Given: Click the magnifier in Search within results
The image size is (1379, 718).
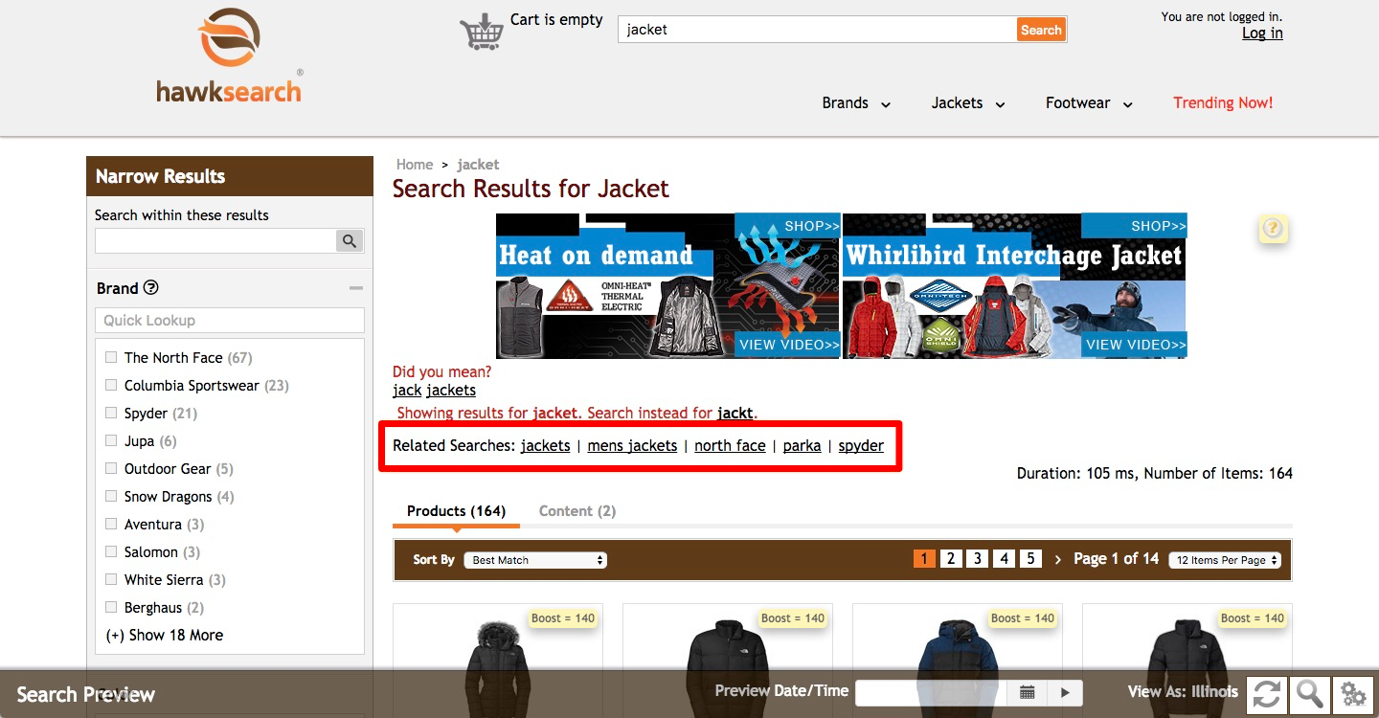Looking at the screenshot, I should [x=350, y=241].
